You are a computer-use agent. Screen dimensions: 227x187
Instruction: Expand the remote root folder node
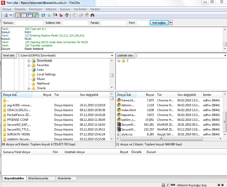[119, 61]
